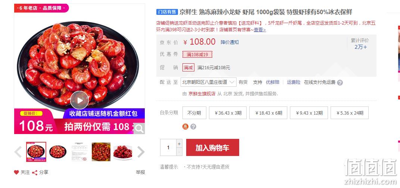Click the orange 惠 discount icon
Viewport: 400px width, 188px height.
click(x=185, y=127)
